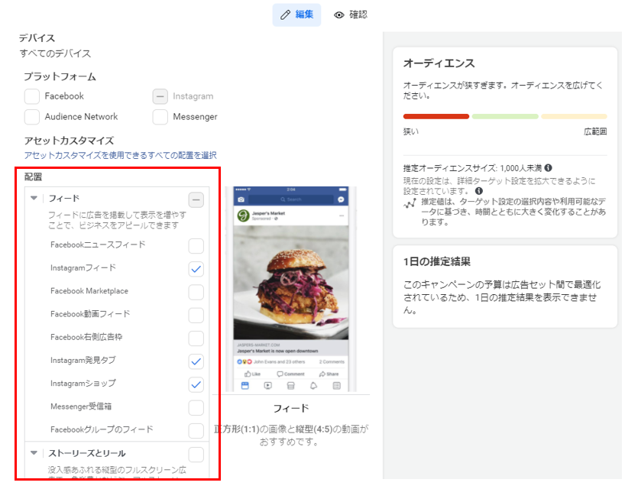Click info icon after 設定されています text

click(x=478, y=190)
